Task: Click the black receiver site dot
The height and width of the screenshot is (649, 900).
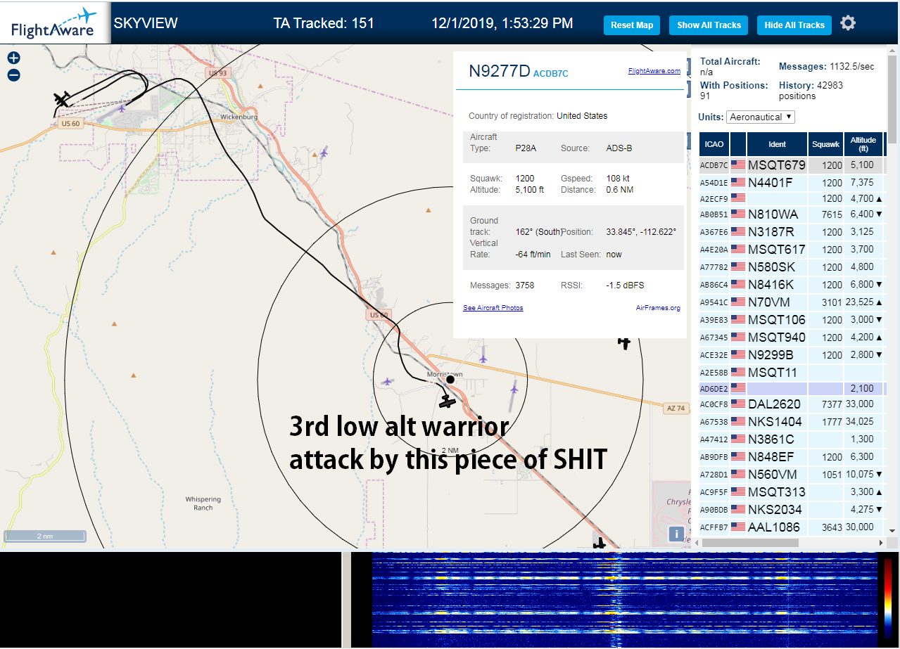Action: tap(450, 379)
